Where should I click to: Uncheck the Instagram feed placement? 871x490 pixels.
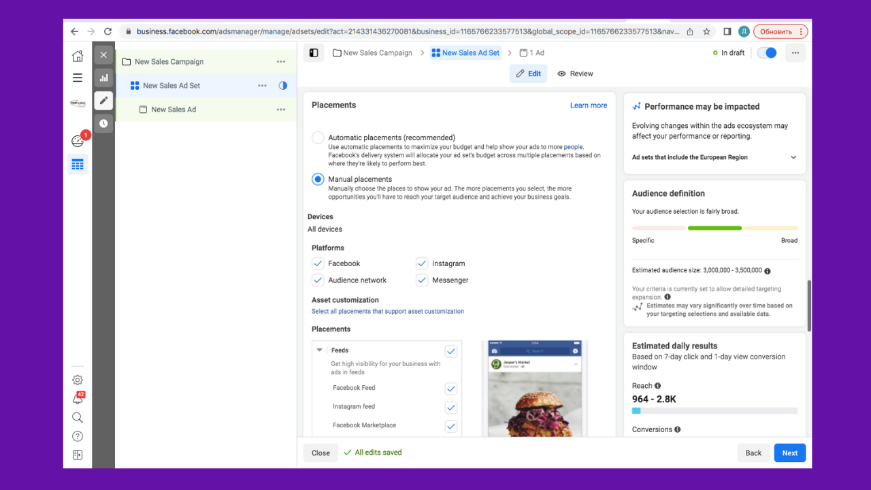[x=450, y=407]
